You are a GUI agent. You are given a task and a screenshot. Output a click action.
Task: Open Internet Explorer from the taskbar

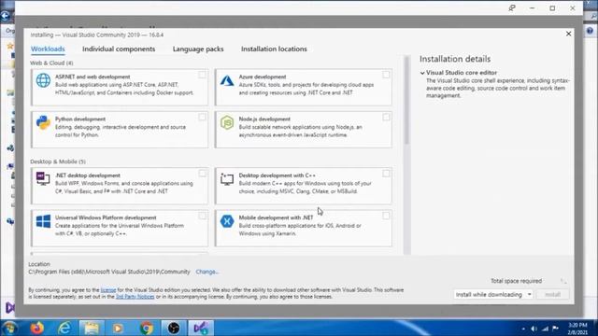64,328
